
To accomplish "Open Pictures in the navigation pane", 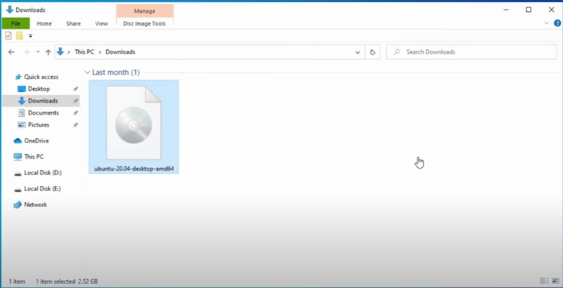I will (x=38, y=125).
